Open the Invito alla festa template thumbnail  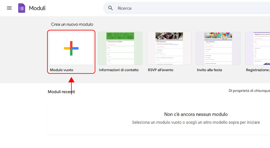[218, 48]
